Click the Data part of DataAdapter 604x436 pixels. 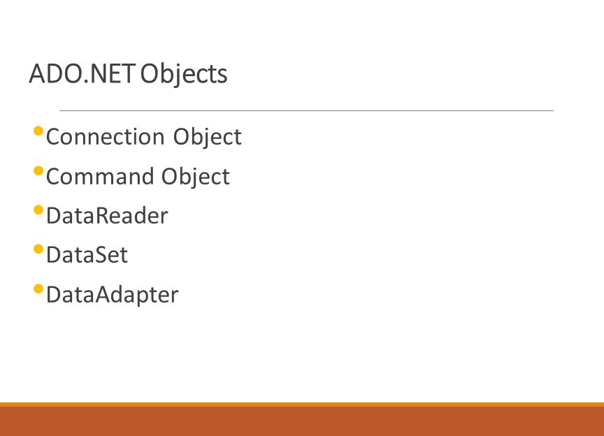[x=71, y=295]
